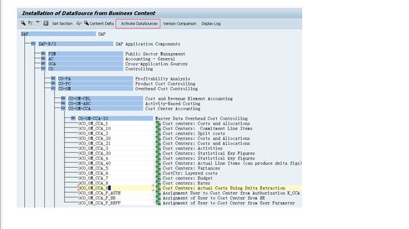Open Display Log
Viewport: 409px width, 229px height.
211,23
